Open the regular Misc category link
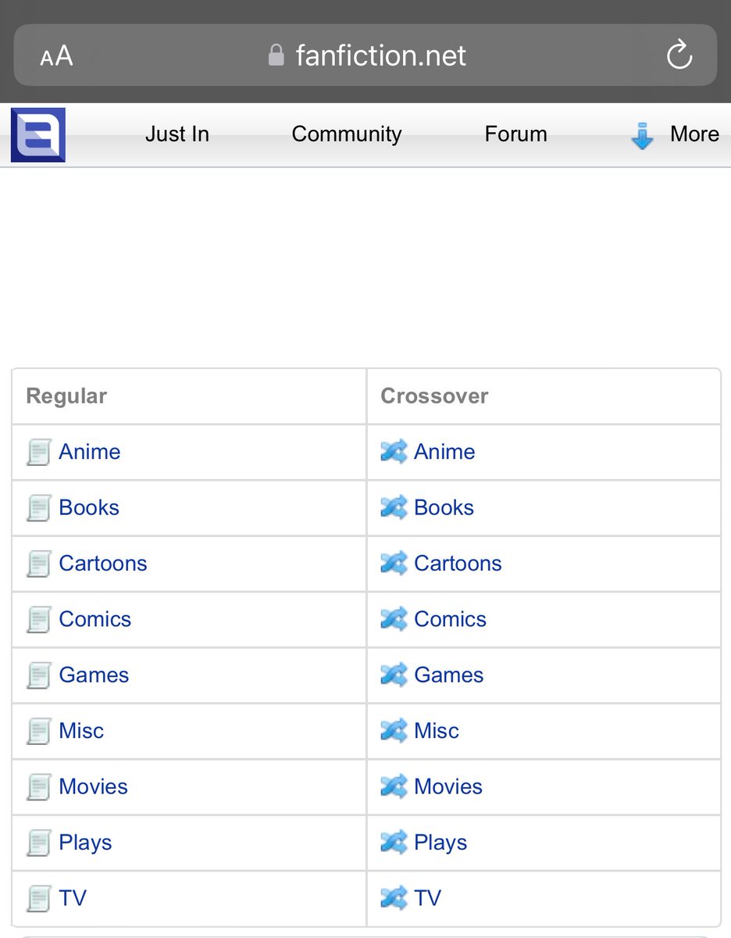Image resolution: width=731 pixels, height=938 pixels. pos(81,732)
